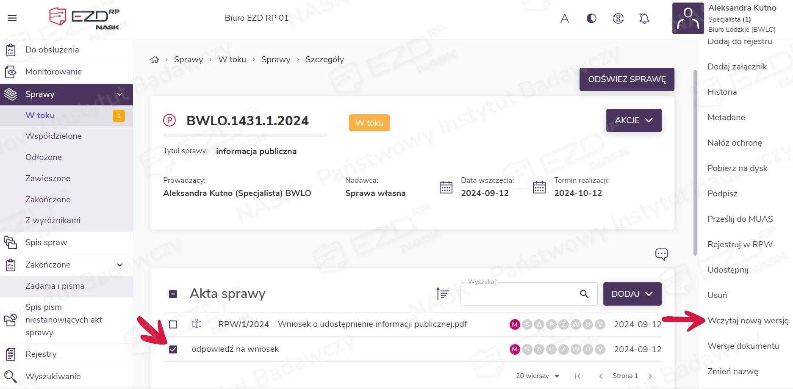
Task: Expand the AKCJE dropdown
Action: pyautogui.click(x=633, y=121)
